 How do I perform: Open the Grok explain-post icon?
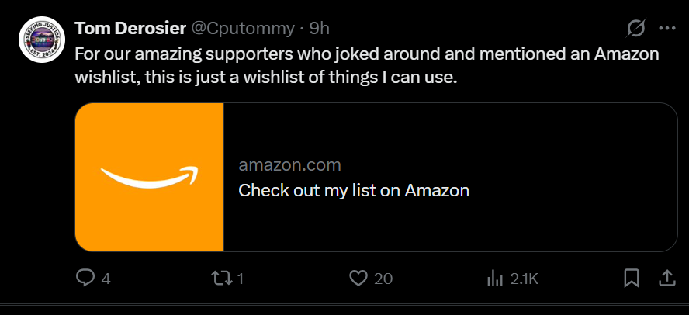[x=635, y=29]
